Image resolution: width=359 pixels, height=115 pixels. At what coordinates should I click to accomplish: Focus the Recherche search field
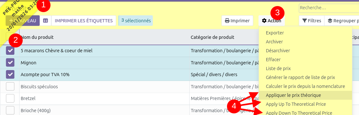point(329,8)
